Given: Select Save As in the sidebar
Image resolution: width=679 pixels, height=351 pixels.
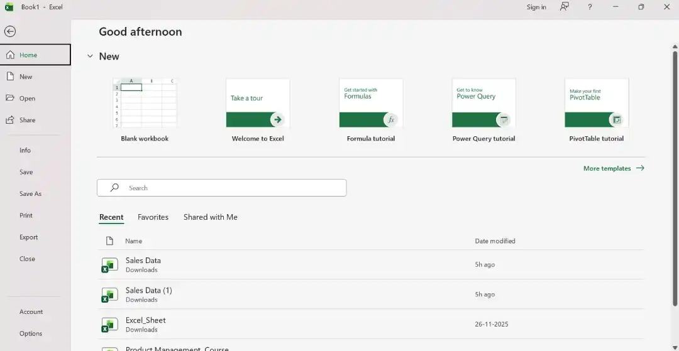Looking at the screenshot, I should [x=30, y=193].
